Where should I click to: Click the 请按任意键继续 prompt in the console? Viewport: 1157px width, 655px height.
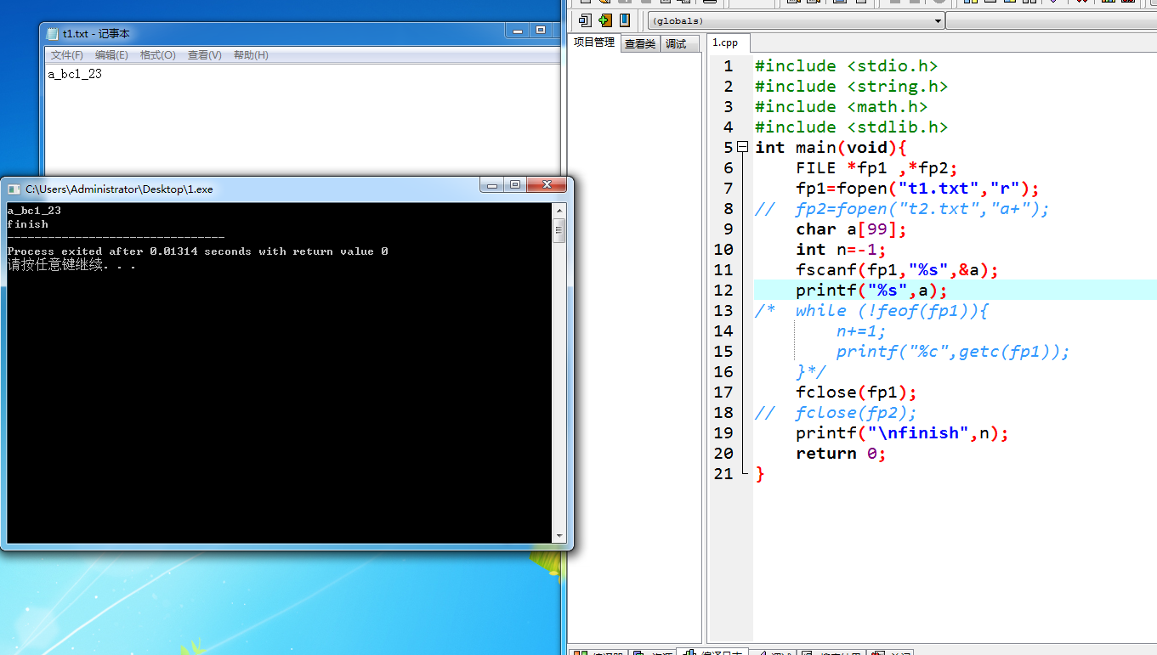[x=71, y=265]
